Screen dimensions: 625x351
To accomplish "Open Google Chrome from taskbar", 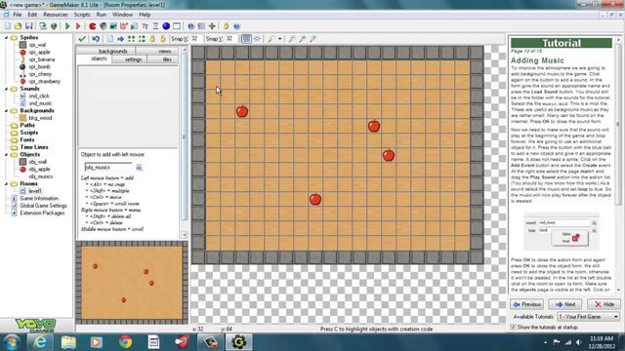I will click(x=125, y=342).
